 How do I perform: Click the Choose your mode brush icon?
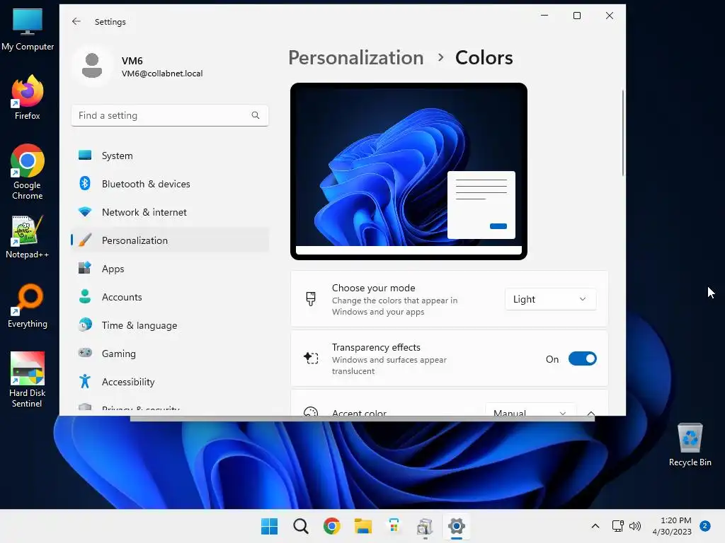(311, 299)
